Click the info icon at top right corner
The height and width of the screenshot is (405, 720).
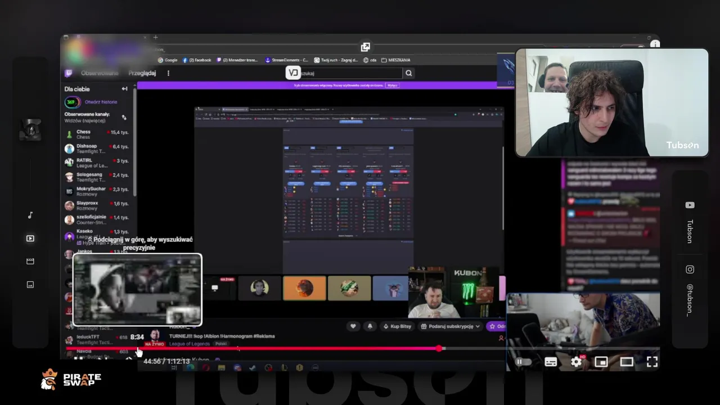click(x=655, y=44)
